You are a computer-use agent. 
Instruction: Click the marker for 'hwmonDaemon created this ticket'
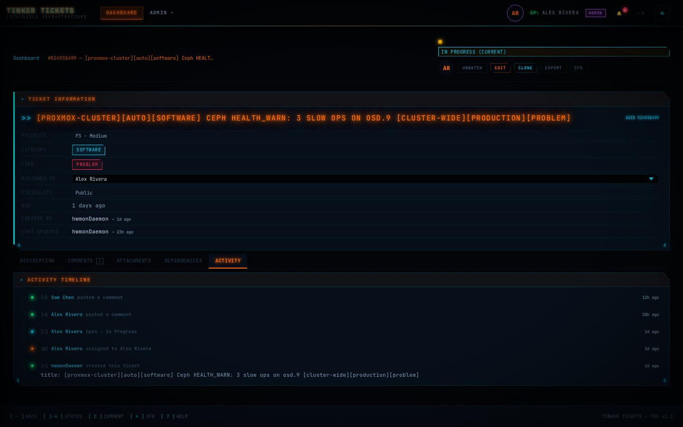click(x=32, y=366)
